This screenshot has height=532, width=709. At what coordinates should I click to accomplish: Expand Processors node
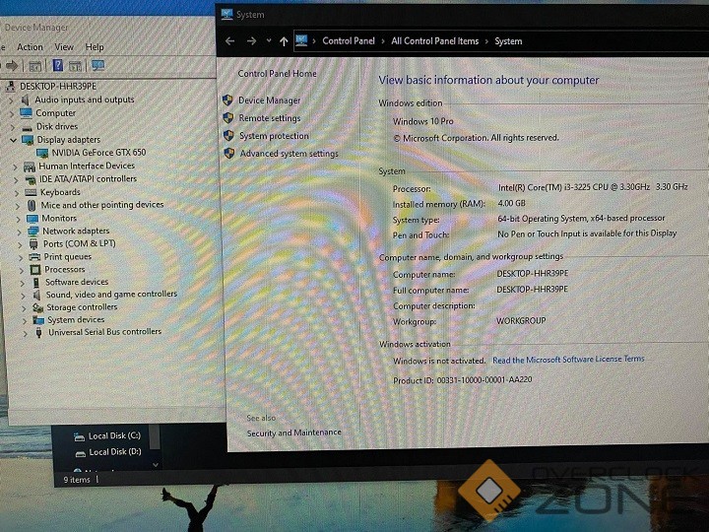22,270
